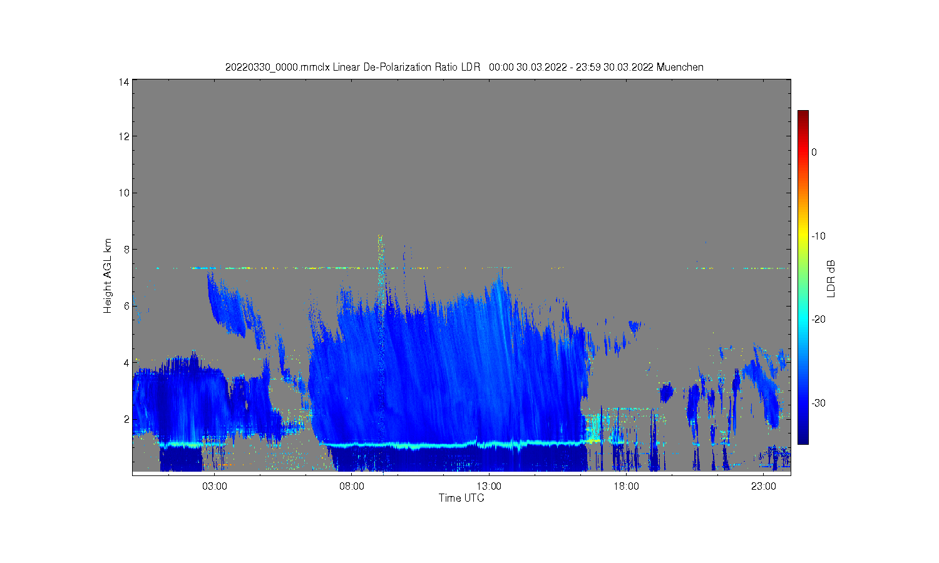Click the height tick label 6

(126, 306)
